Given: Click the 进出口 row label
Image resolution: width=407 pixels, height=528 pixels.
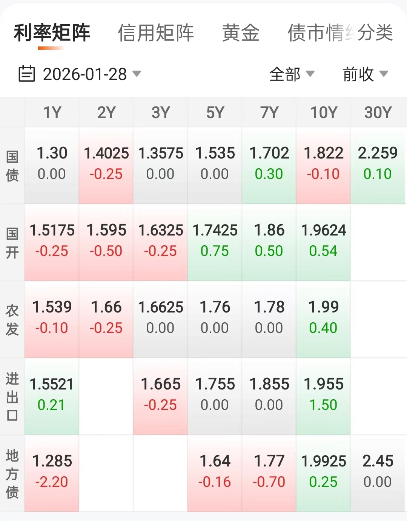Looking at the screenshot, I should point(12,396).
